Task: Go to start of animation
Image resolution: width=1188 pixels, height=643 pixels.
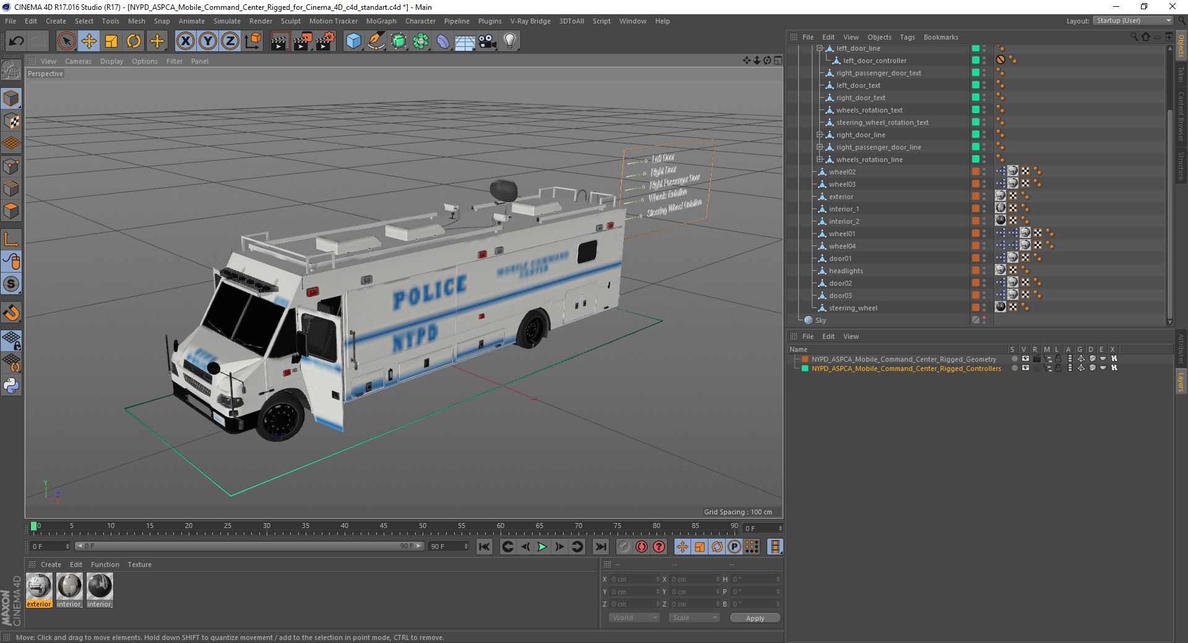Action: click(484, 547)
